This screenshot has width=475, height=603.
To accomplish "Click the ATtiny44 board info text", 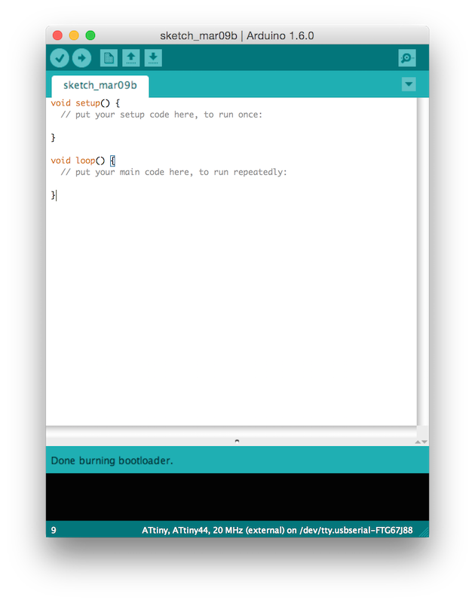I will (x=277, y=531).
